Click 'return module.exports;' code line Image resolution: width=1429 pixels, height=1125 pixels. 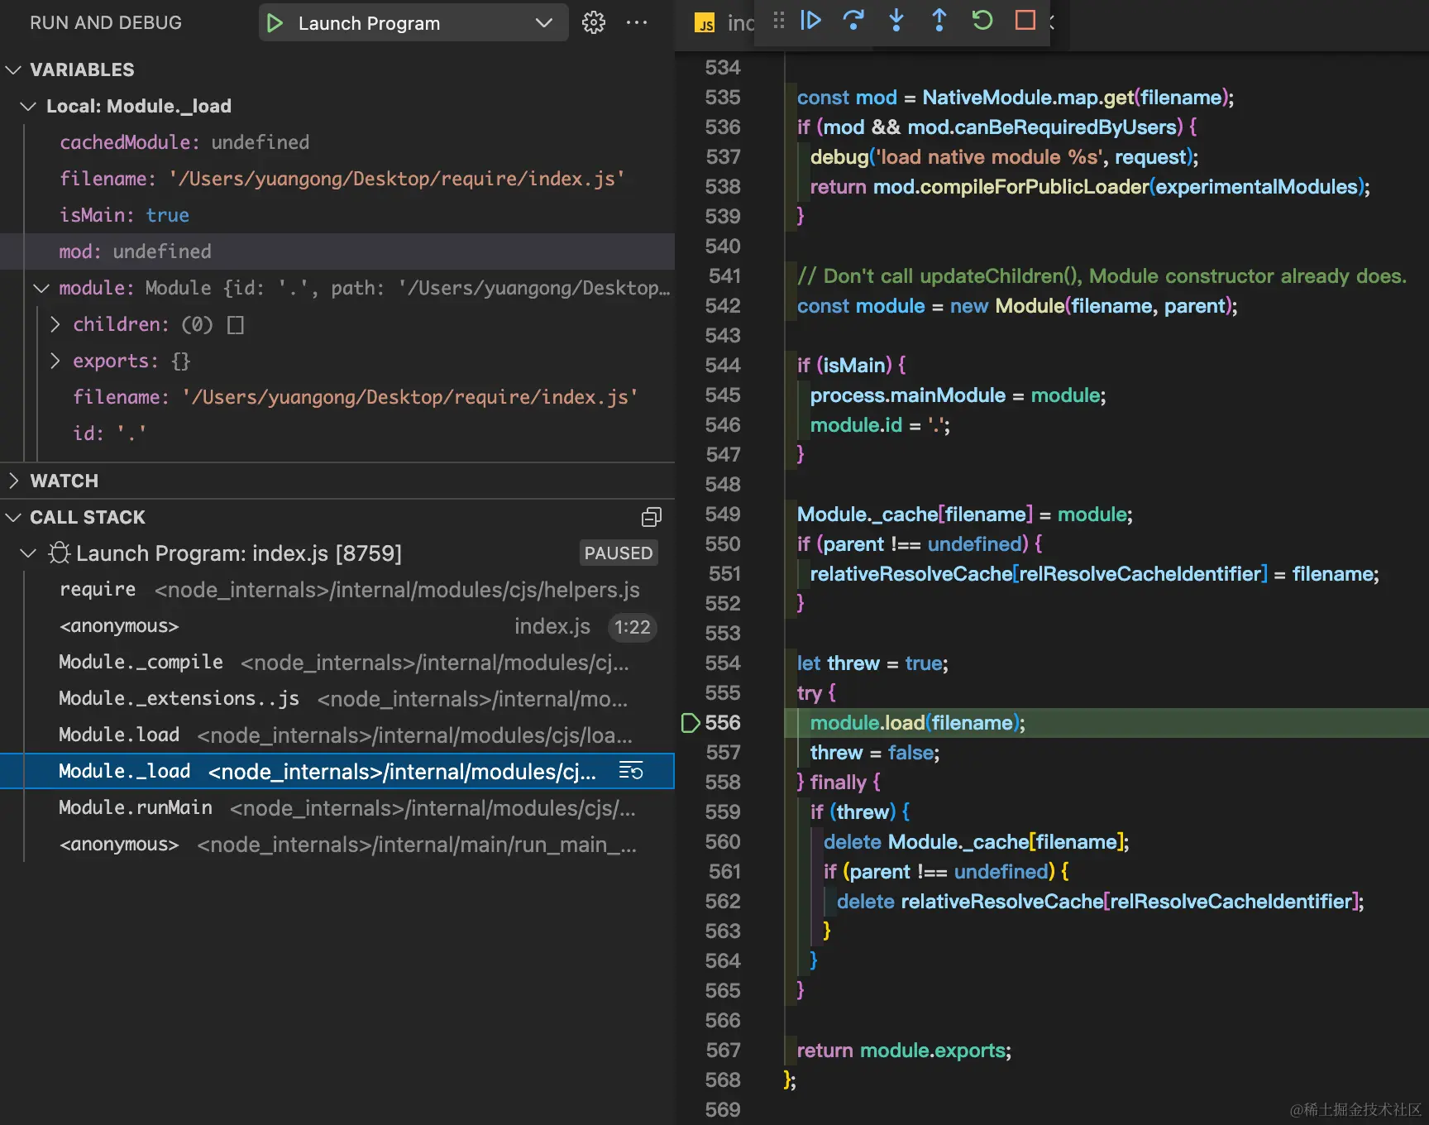tap(904, 1051)
